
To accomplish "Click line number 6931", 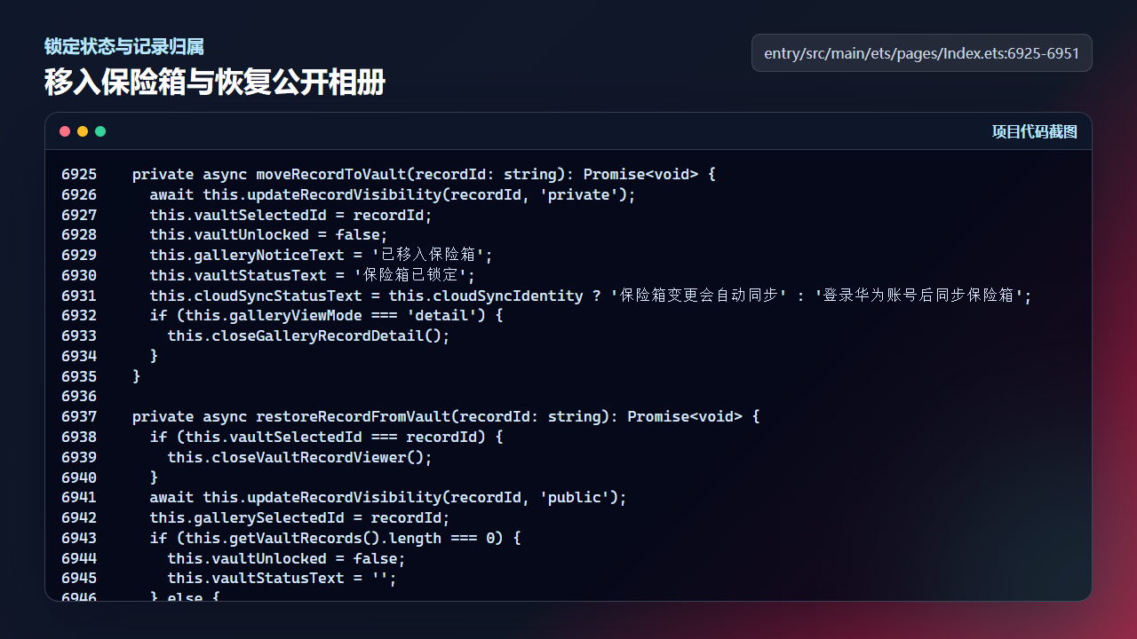I will click(79, 296).
